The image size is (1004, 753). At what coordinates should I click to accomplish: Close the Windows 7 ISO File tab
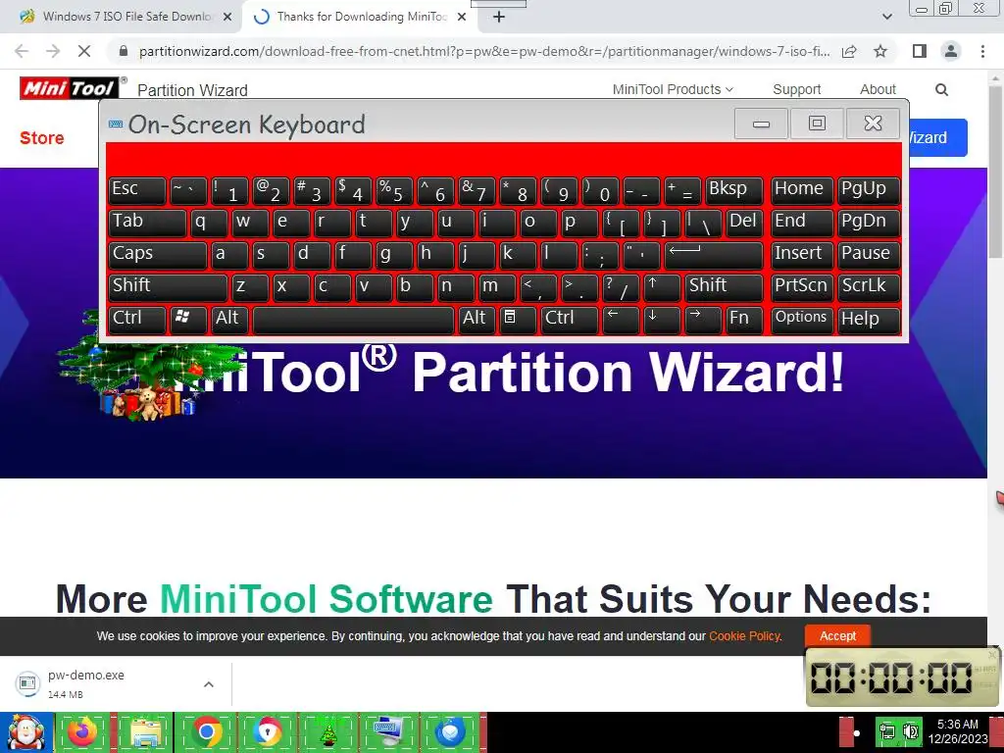(x=227, y=18)
